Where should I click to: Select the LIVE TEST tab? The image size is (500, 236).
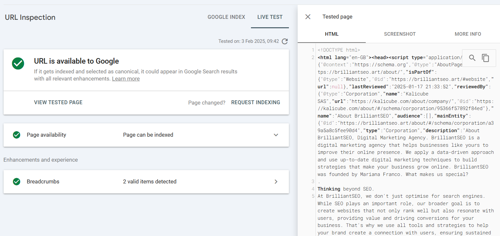click(270, 17)
